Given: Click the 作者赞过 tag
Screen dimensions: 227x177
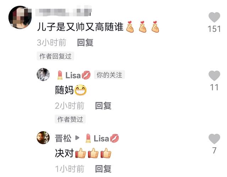Looking at the screenshot, I should (x=70, y=119).
